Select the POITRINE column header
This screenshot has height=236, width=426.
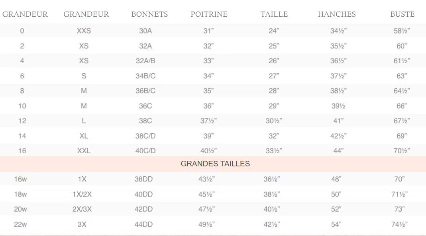tap(209, 14)
